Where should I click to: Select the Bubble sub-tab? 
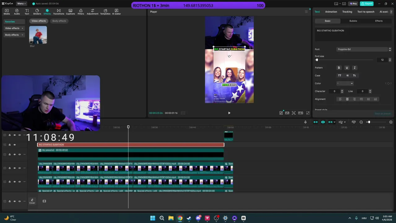pos(353,21)
